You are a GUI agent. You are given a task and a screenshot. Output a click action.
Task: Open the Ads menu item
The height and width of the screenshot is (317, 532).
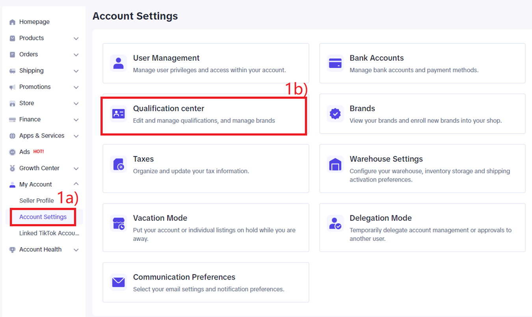(x=25, y=152)
